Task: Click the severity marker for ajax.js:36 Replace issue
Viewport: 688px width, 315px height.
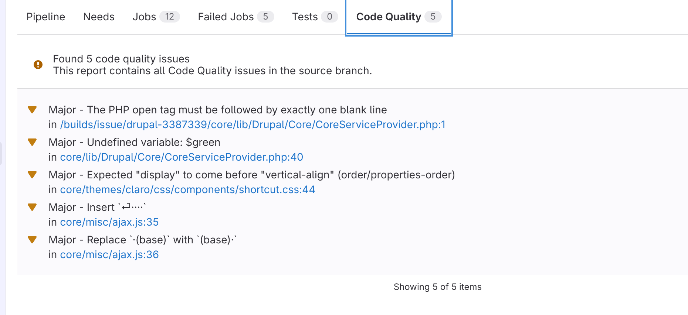Action: (x=33, y=240)
